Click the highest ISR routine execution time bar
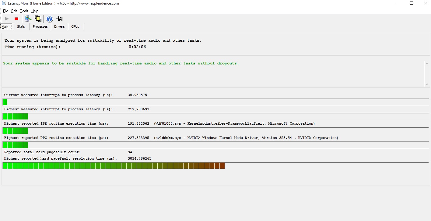 [215, 131]
